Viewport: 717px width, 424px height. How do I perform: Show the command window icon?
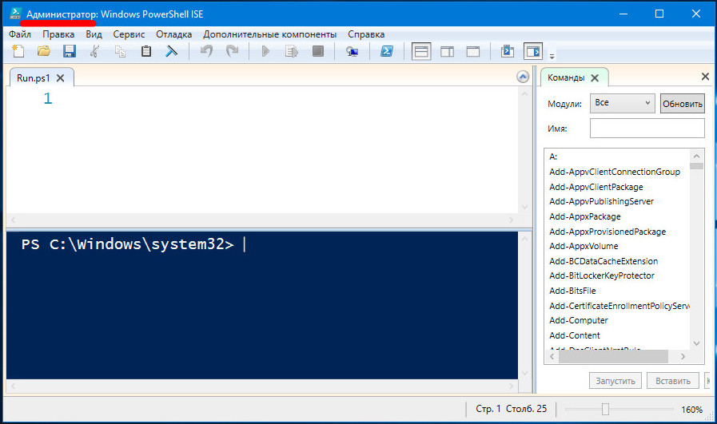click(508, 51)
